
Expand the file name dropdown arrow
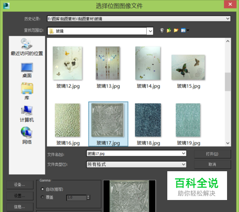coord(184,153)
